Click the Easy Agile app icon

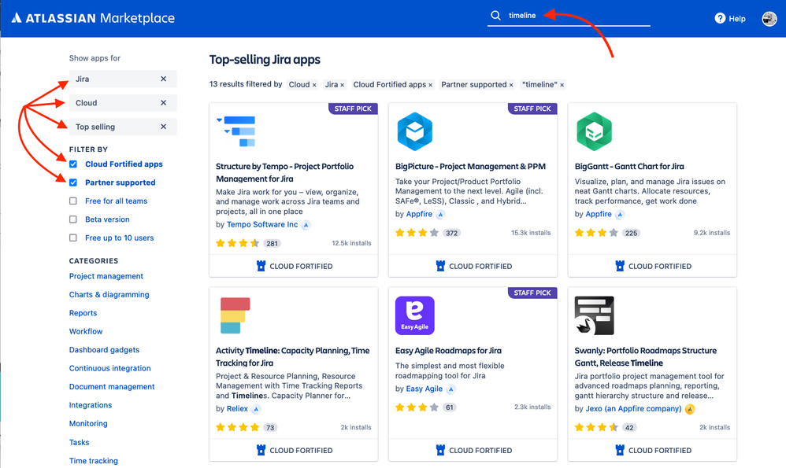[414, 315]
